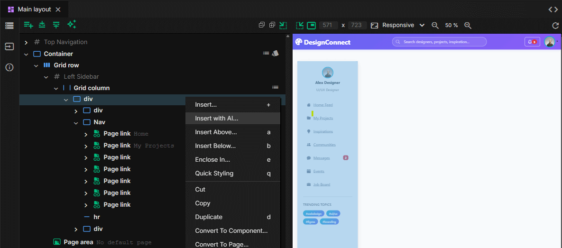Toggle the green preview frame mode icon
The image size is (562, 248).
(311, 25)
